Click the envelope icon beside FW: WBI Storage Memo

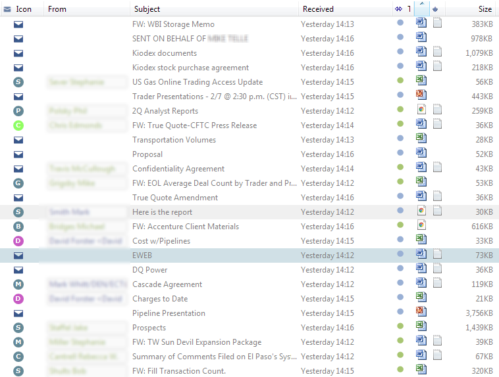point(18,24)
